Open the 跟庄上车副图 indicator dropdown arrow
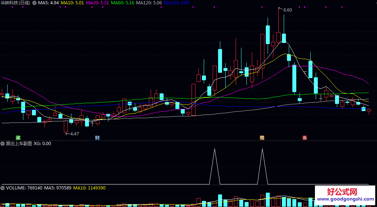Image resolution: width=377 pixels, height=207 pixels. 3,144
